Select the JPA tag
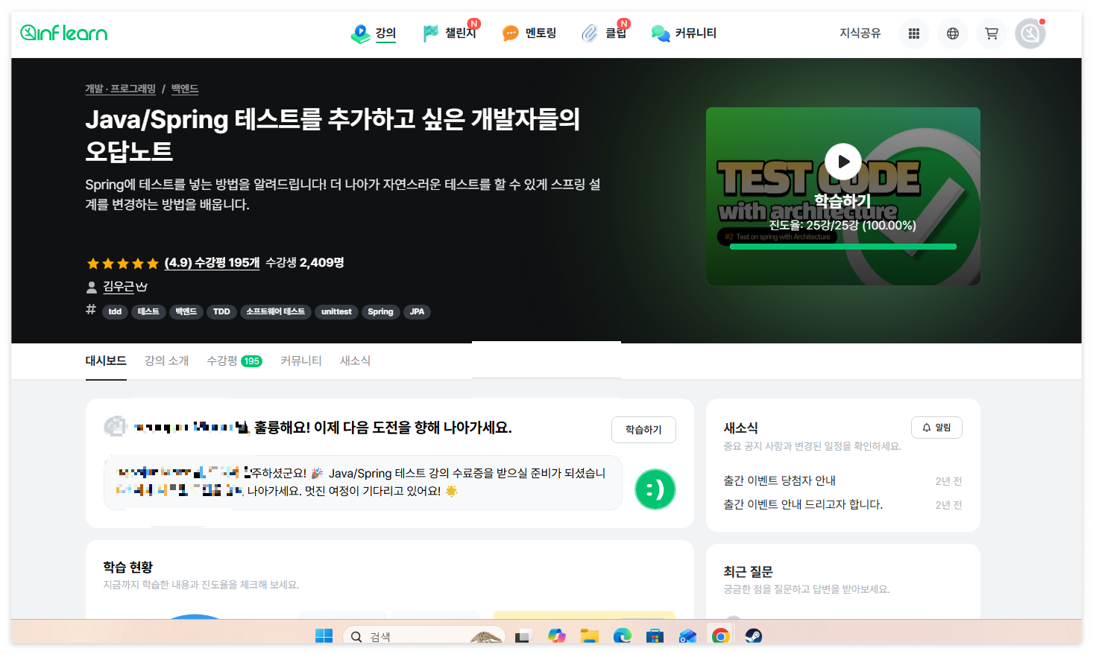 (417, 312)
